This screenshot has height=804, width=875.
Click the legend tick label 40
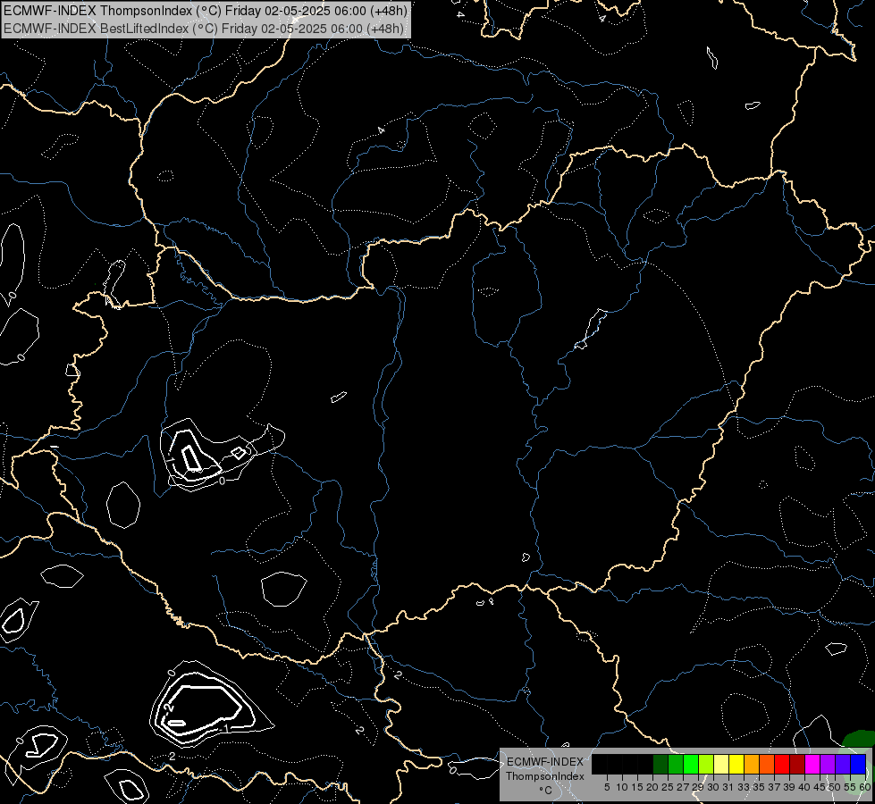coord(804,787)
